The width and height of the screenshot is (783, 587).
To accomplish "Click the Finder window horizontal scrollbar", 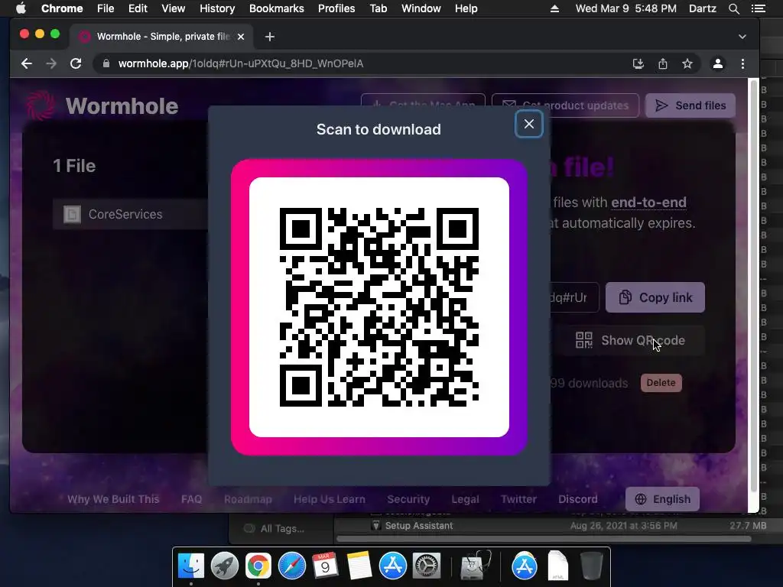I will 544,539.
